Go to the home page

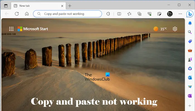point(27,14)
